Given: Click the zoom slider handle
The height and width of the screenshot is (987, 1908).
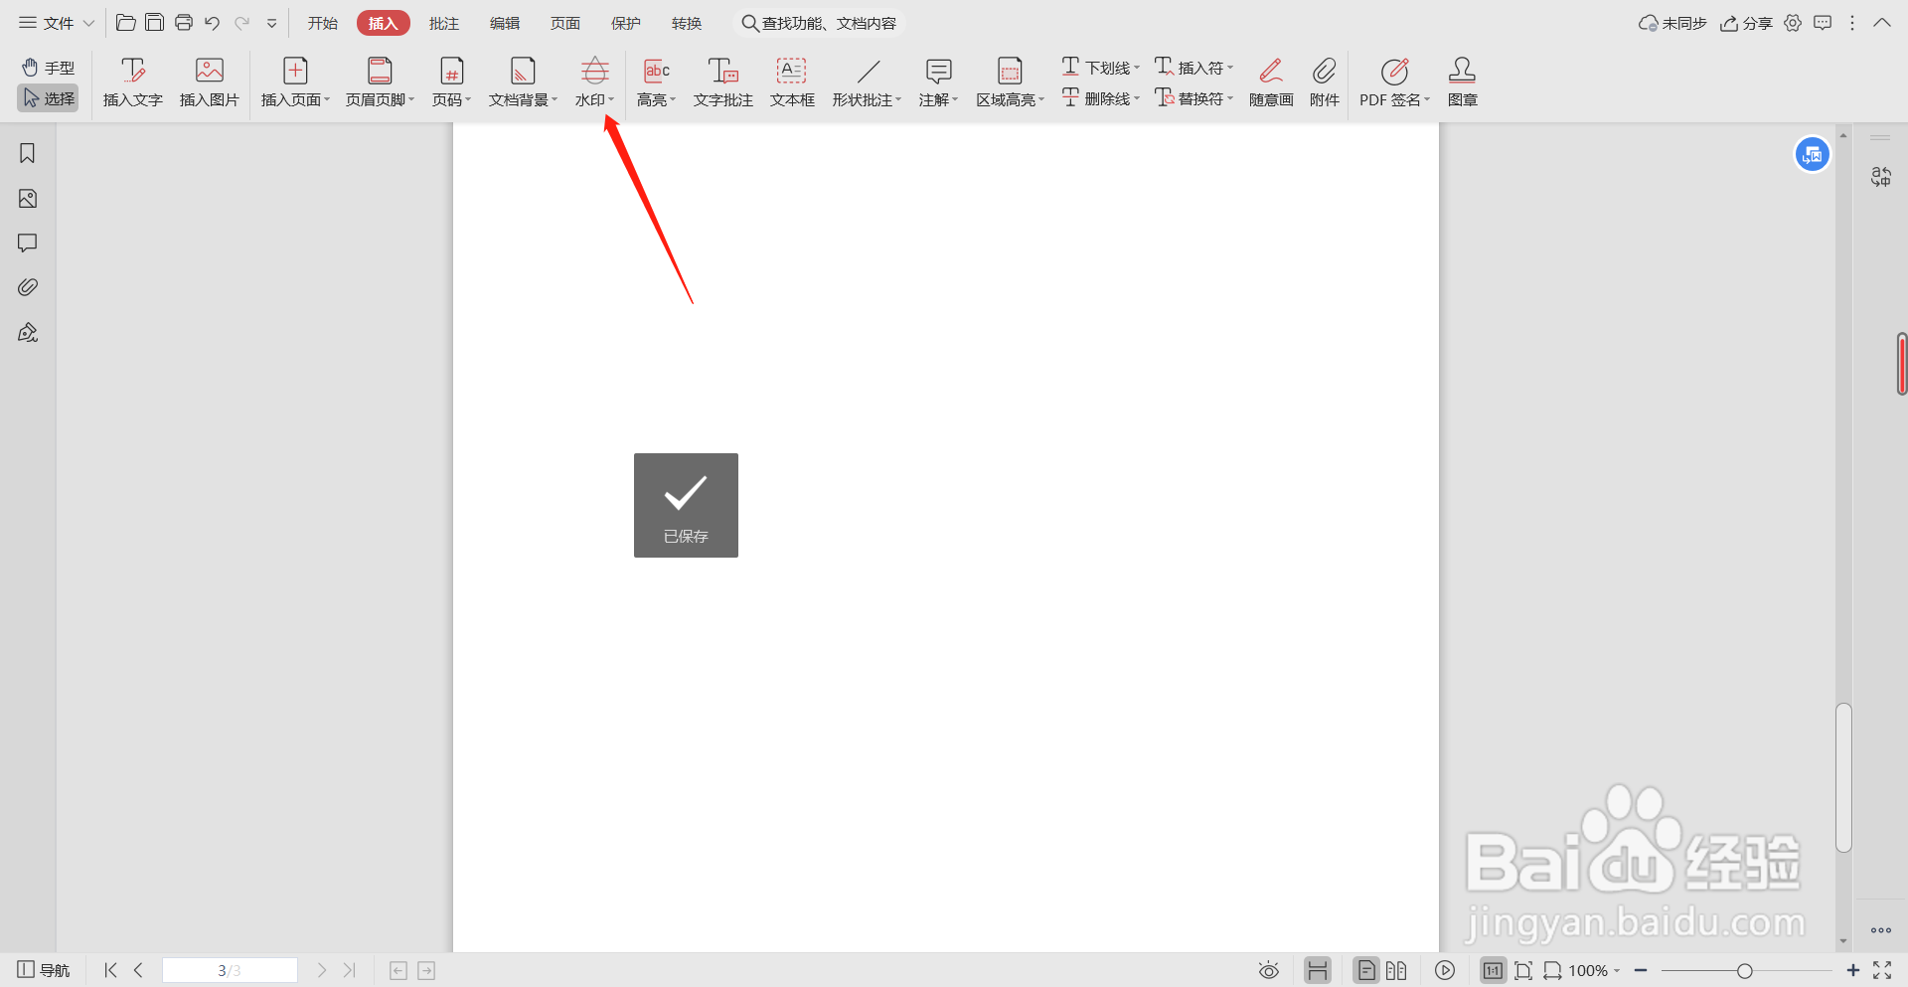Looking at the screenshot, I should pos(1744,971).
